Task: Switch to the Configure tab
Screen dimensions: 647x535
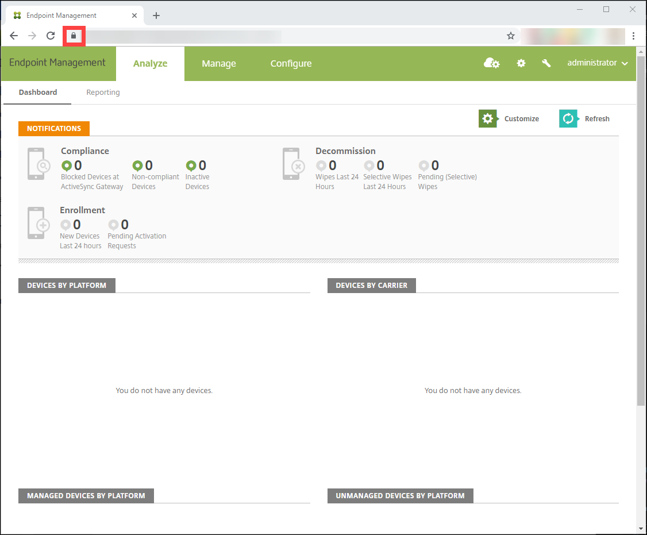Action: (x=291, y=64)
